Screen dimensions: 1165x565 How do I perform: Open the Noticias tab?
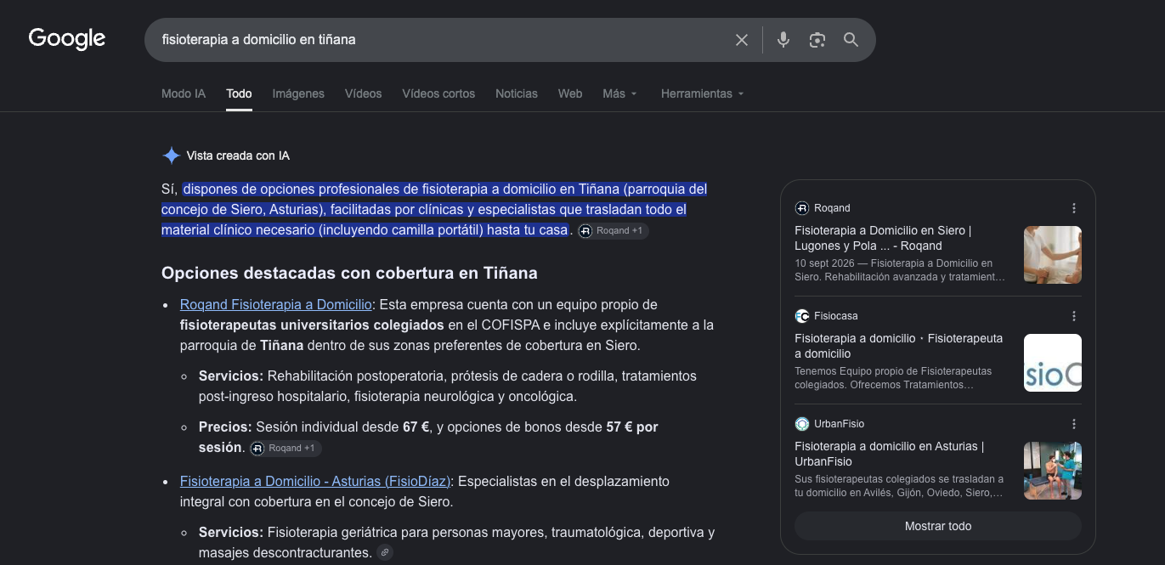[517, 93]
